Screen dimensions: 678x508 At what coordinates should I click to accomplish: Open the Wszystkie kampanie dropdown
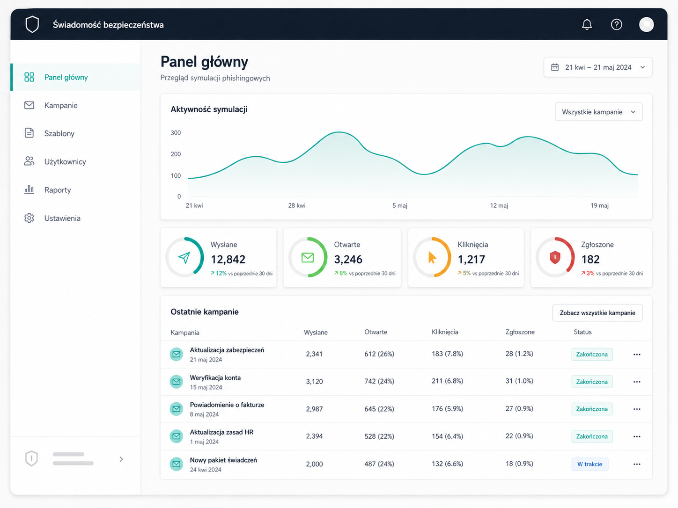598,112
